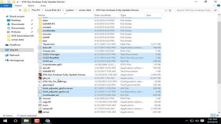Select the 'CLEO Changes' text document icon

coord(40,54)
